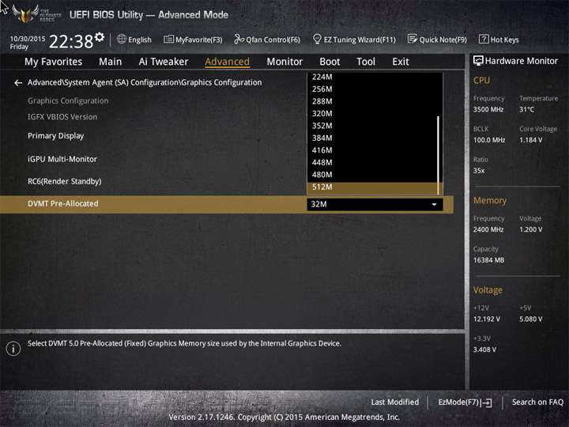Click the CPU temperature 31°C
The height and width of the screenshot is (427, 569).
pyautogui.click(x=526, y=109)
